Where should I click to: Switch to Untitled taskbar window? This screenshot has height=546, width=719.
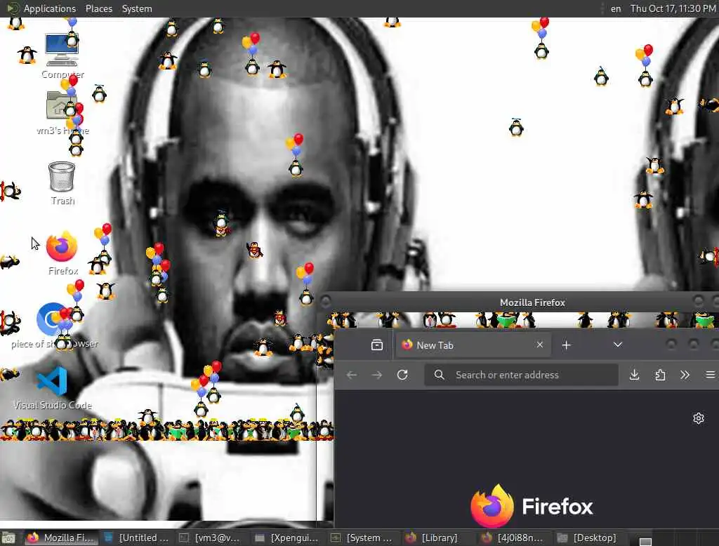pyautogui.click(x=137, y=538)
